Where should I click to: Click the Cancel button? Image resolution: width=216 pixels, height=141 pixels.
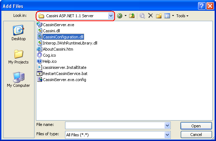pos(196,135)
